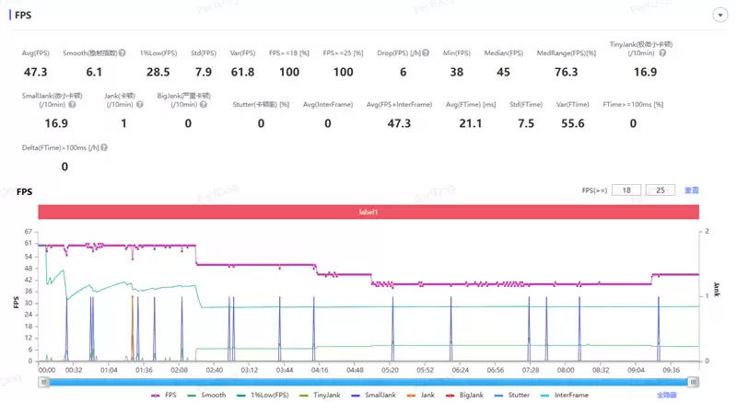Toggle FPS series in chart legend
This screenshot has width=737, height=402.
166,395
